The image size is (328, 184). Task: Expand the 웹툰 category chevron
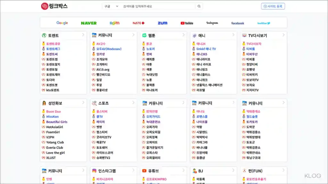click(x=183, y=35)
